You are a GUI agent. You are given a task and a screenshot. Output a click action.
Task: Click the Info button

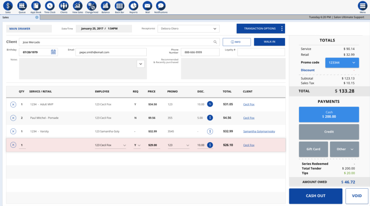(x=237, y=42)
